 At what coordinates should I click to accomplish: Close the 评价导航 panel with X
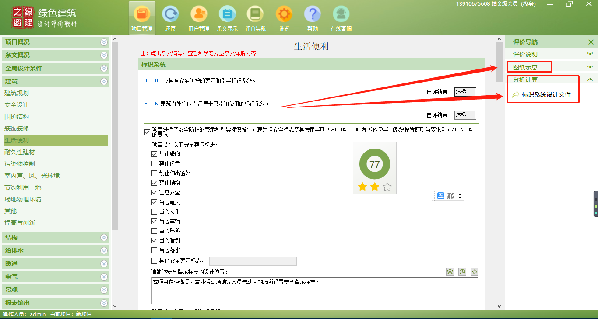(591, 42)
